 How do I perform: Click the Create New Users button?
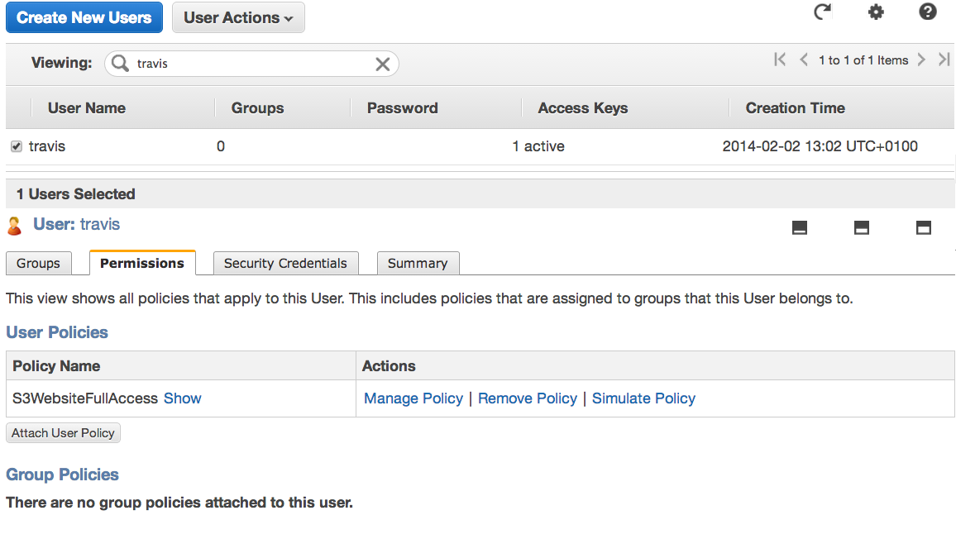[x=84, y=17]
